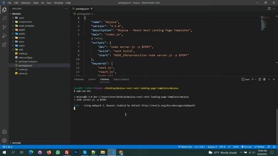Close the package.json editor tab
This screenshot has width=278, height=156.
[92, 9]
